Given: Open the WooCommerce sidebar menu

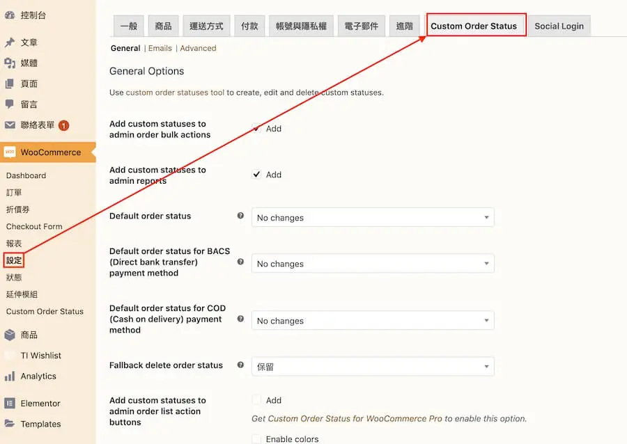Looking at the screenshot, I should pyautogui.click(x=48, y=152).
